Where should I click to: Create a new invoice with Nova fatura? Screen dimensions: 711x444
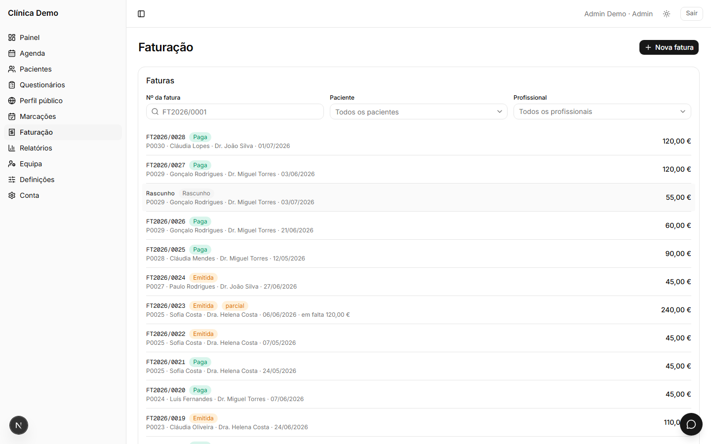pyautogui.click(x=669, y=47)
